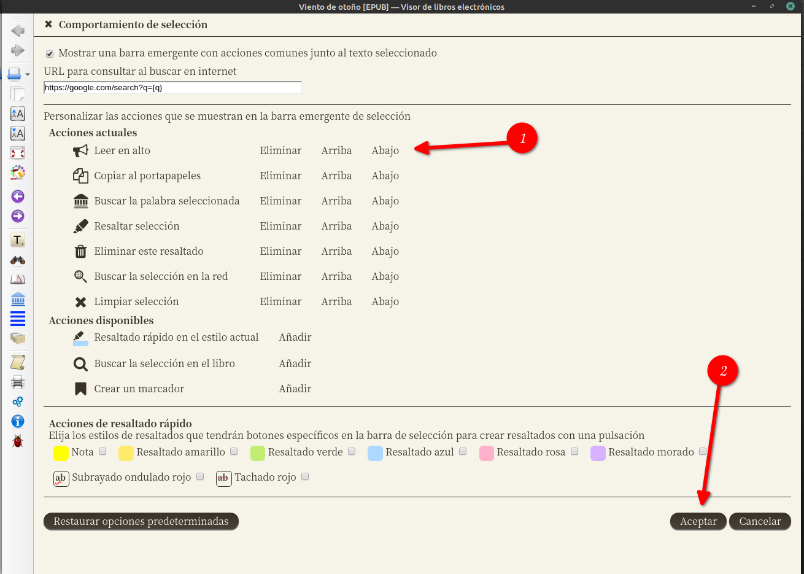Add Resaltado rápido en el estilo actual with Añadir
The width and height of the screenshot is (804, 574).
click(295, 337)
